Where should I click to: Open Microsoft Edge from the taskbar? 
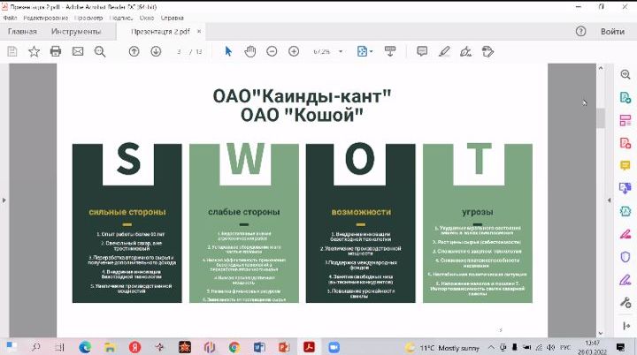coord(85,347)
